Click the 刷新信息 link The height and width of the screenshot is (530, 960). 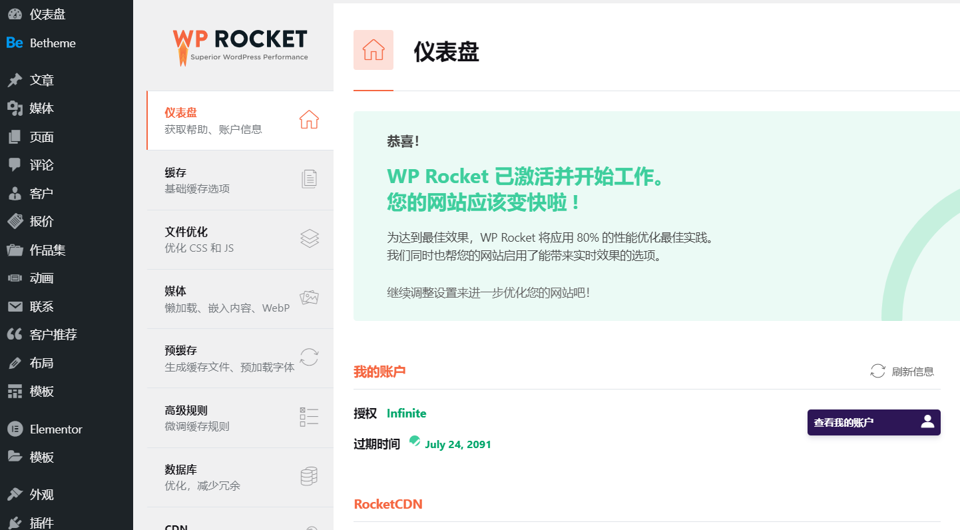pyautogui.click(x=902, y=372)
